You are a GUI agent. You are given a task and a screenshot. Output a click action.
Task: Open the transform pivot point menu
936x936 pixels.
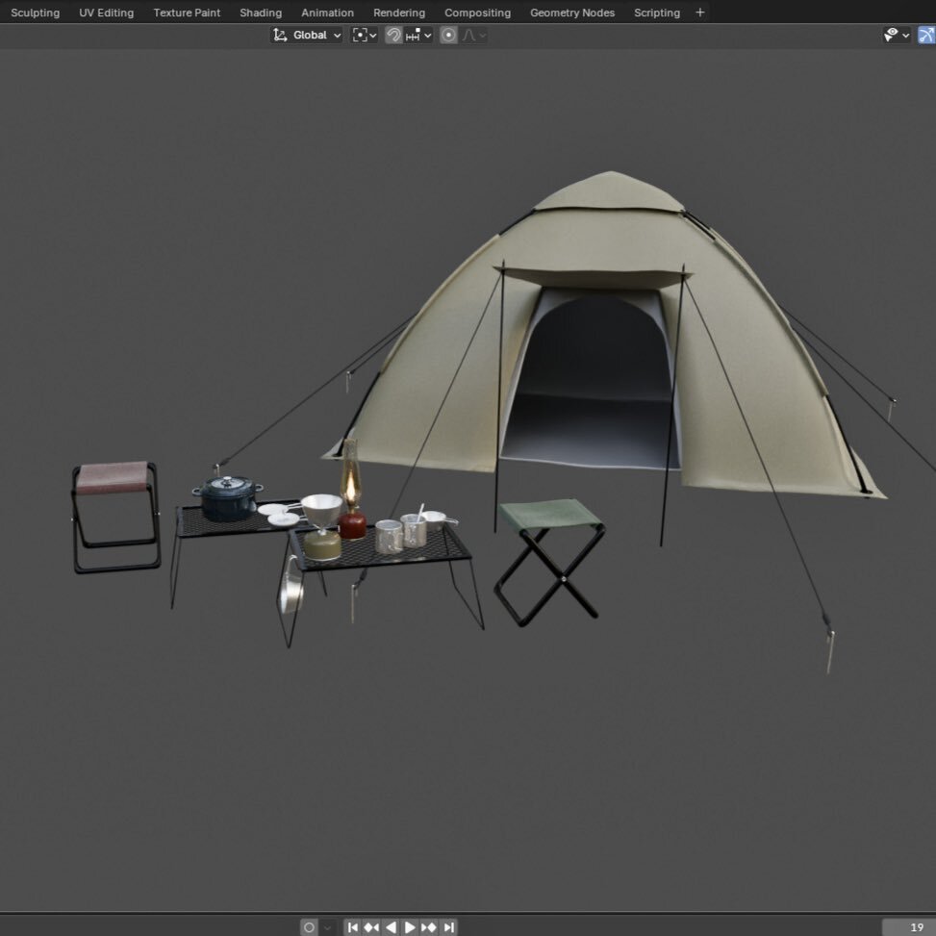coord(365,36)
